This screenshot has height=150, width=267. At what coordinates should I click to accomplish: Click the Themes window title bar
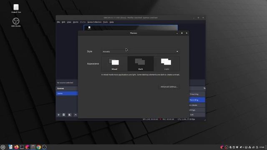tap(133, 33)
